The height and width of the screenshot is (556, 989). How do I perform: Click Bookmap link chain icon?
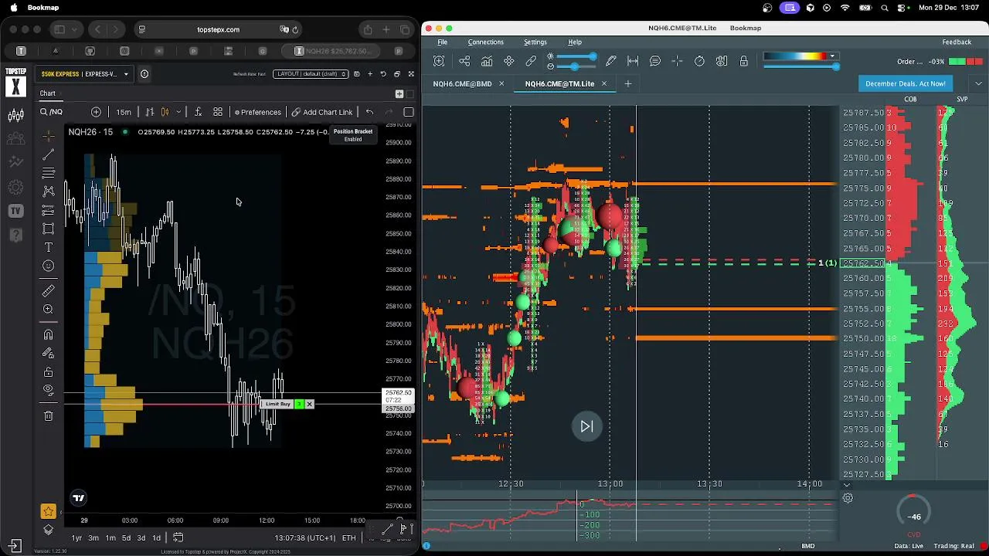point(531,61)
